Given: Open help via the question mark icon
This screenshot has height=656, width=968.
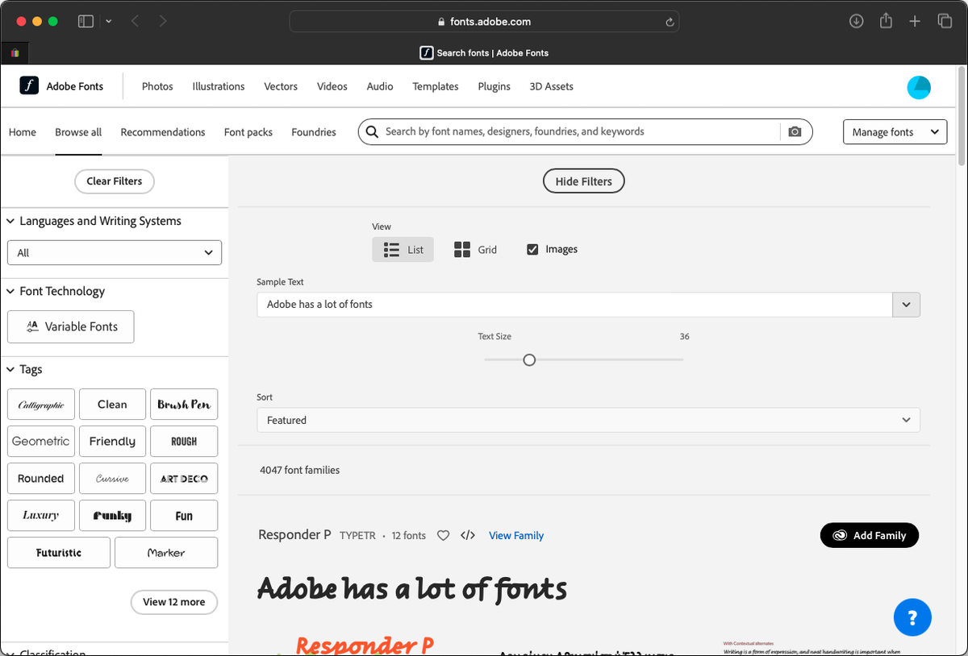Looking at the screenshot, I should pyautogui.click(x=912, y=617).
